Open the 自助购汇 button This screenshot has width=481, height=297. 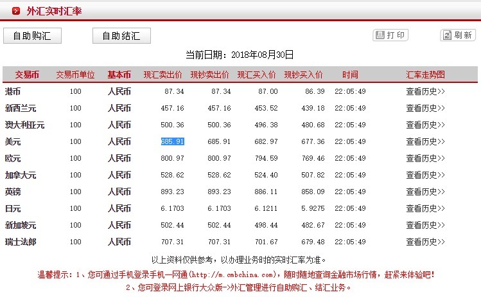coord(32,35)
